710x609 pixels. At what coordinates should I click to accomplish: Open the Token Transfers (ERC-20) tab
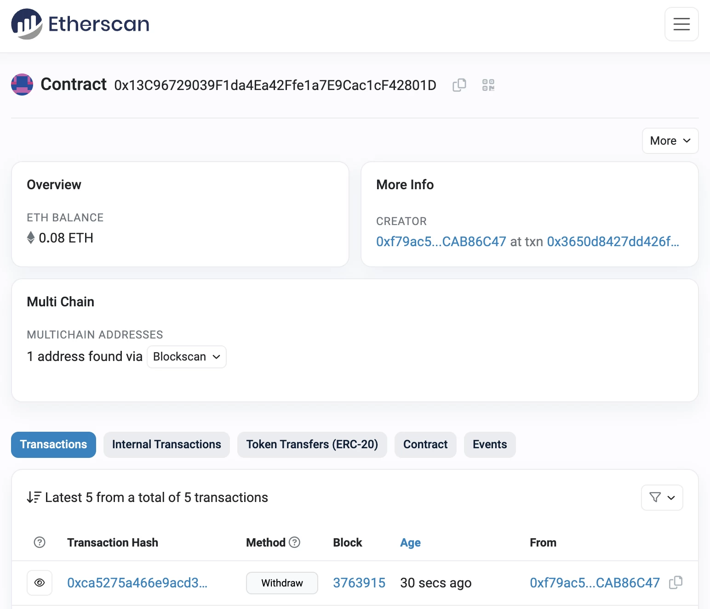(312, 445)
